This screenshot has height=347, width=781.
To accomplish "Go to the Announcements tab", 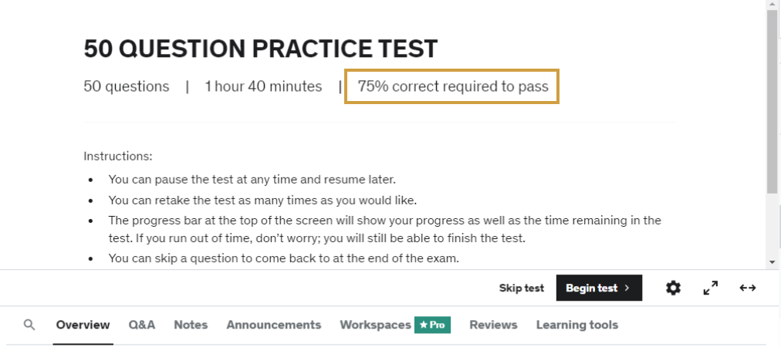I will click(x=273, y=325).
